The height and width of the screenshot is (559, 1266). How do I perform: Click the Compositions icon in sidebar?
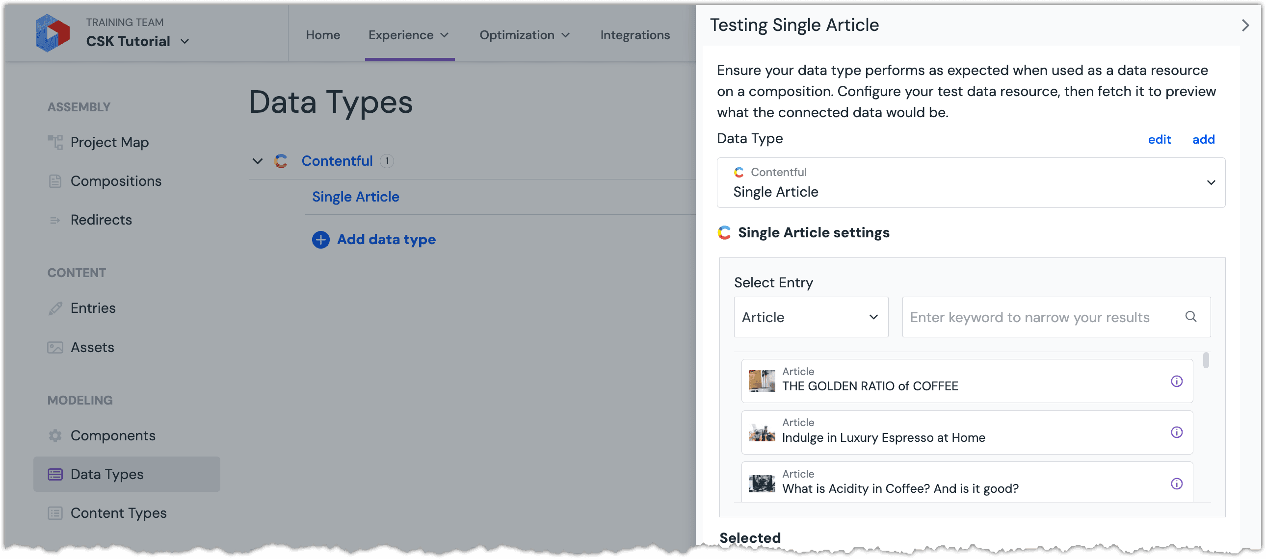pyautogui.click(x=54, y=180)
